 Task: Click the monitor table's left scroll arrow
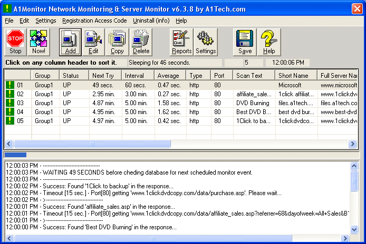pyautogui.click(x=9, y=144)
